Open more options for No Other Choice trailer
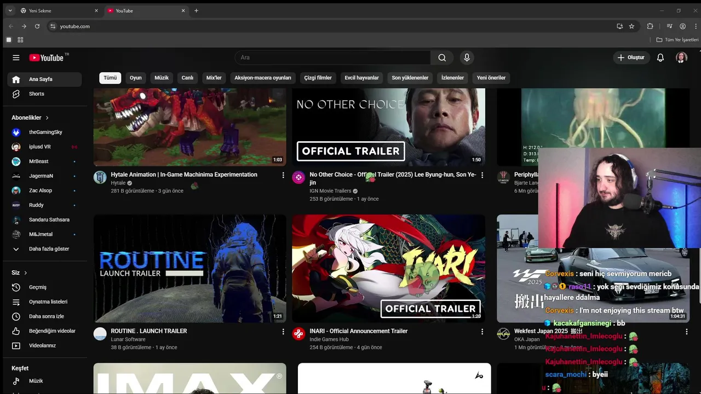 pyautogui.click(x=482, y=175)
